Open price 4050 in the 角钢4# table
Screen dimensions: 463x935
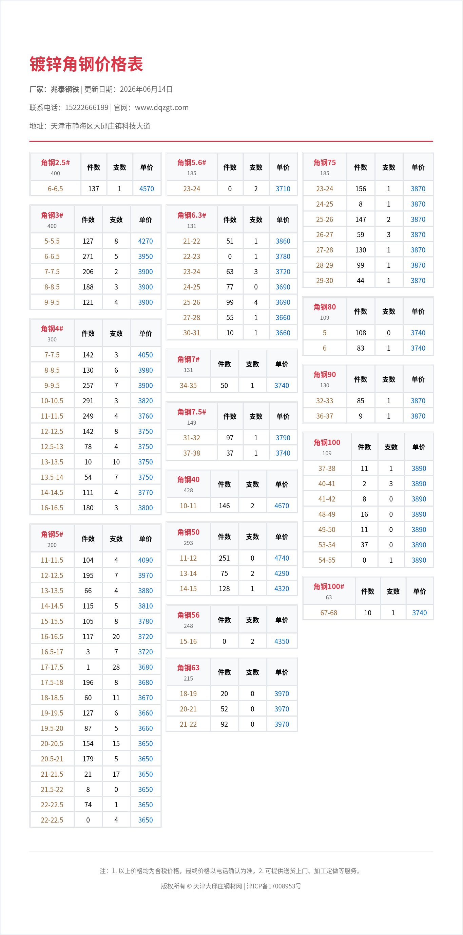[x=146, y=355]
